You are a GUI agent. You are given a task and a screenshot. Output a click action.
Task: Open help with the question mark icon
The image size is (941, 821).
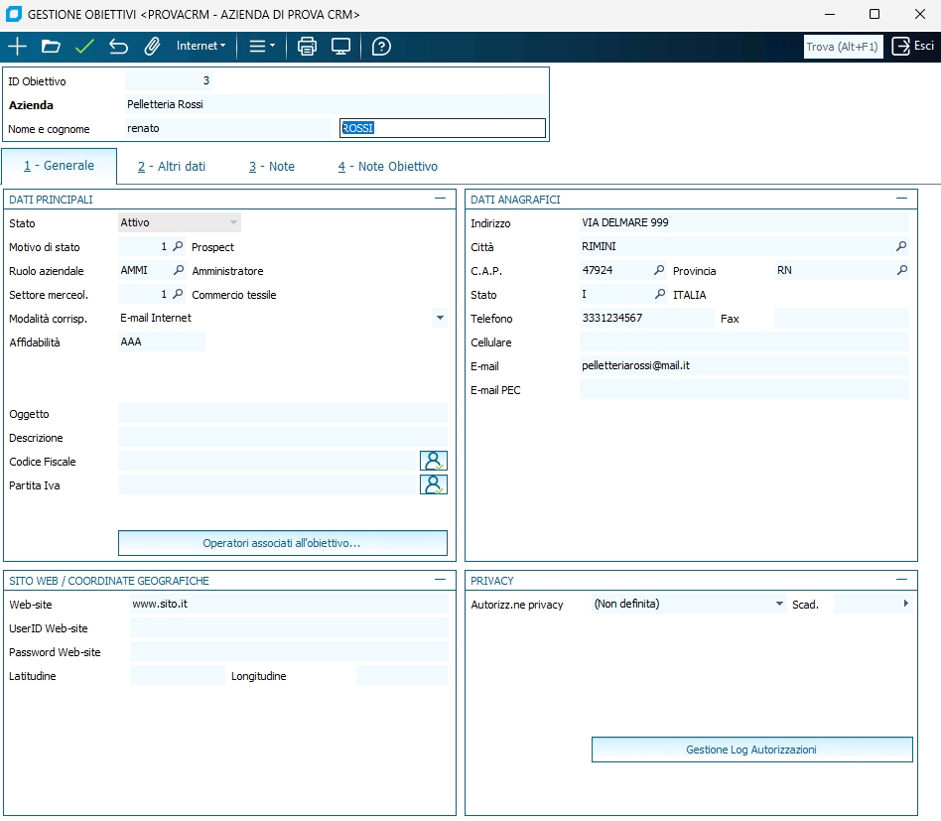[381, 47]
